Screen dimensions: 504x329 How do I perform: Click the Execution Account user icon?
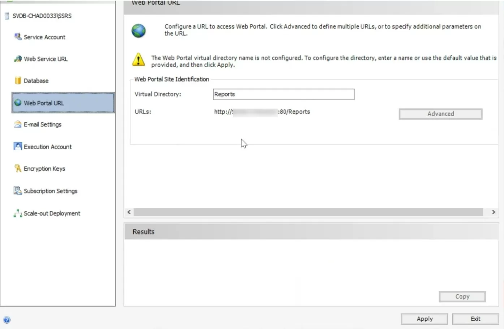coord(18,146)
